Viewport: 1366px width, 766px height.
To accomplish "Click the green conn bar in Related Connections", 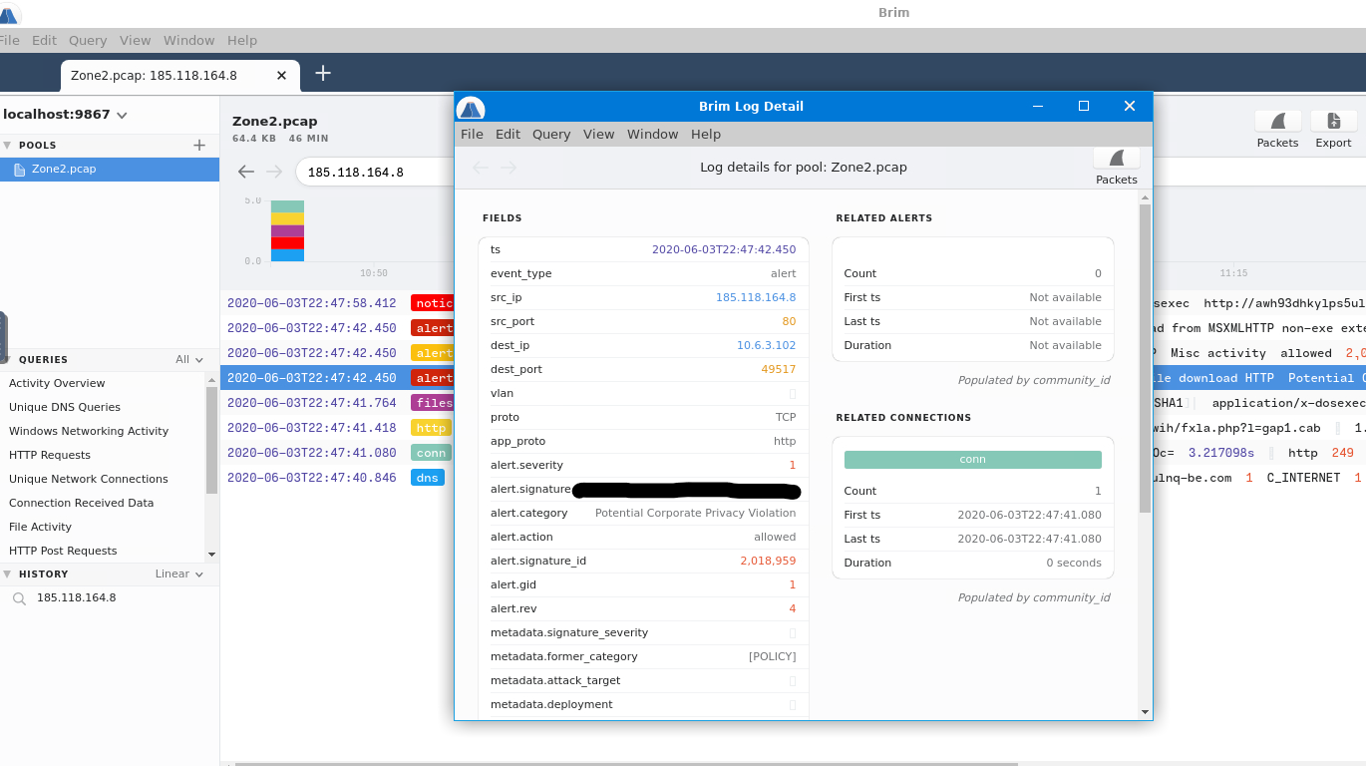I will coord(973,460).
